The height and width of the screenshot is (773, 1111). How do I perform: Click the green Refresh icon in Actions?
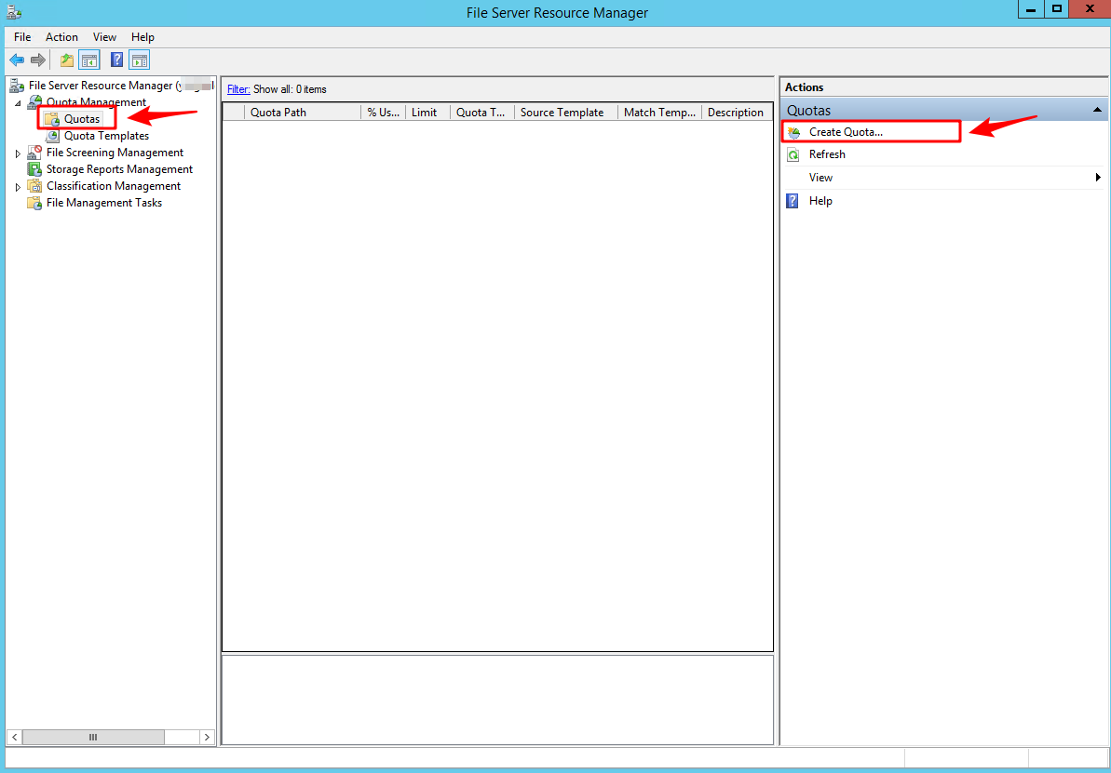(x=793, y=154)
